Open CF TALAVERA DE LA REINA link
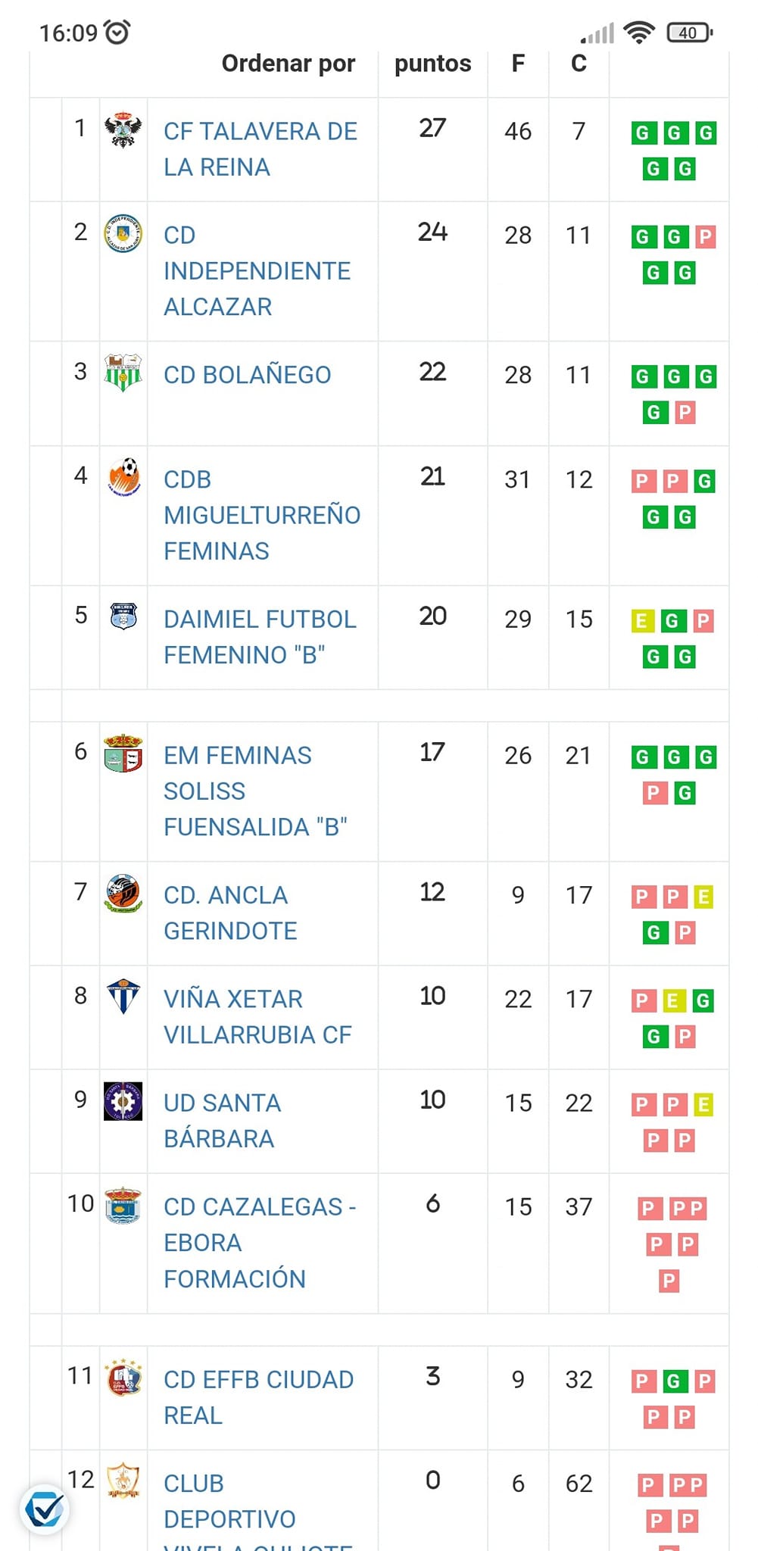 click(260, 149)
